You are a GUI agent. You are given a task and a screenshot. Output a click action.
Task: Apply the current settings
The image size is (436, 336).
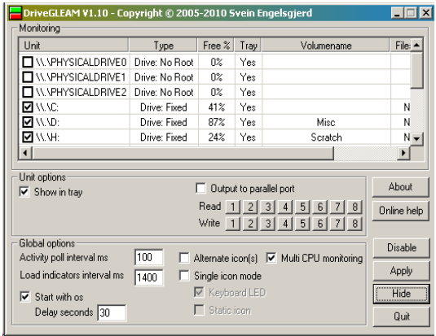click(x=401, y=271)
